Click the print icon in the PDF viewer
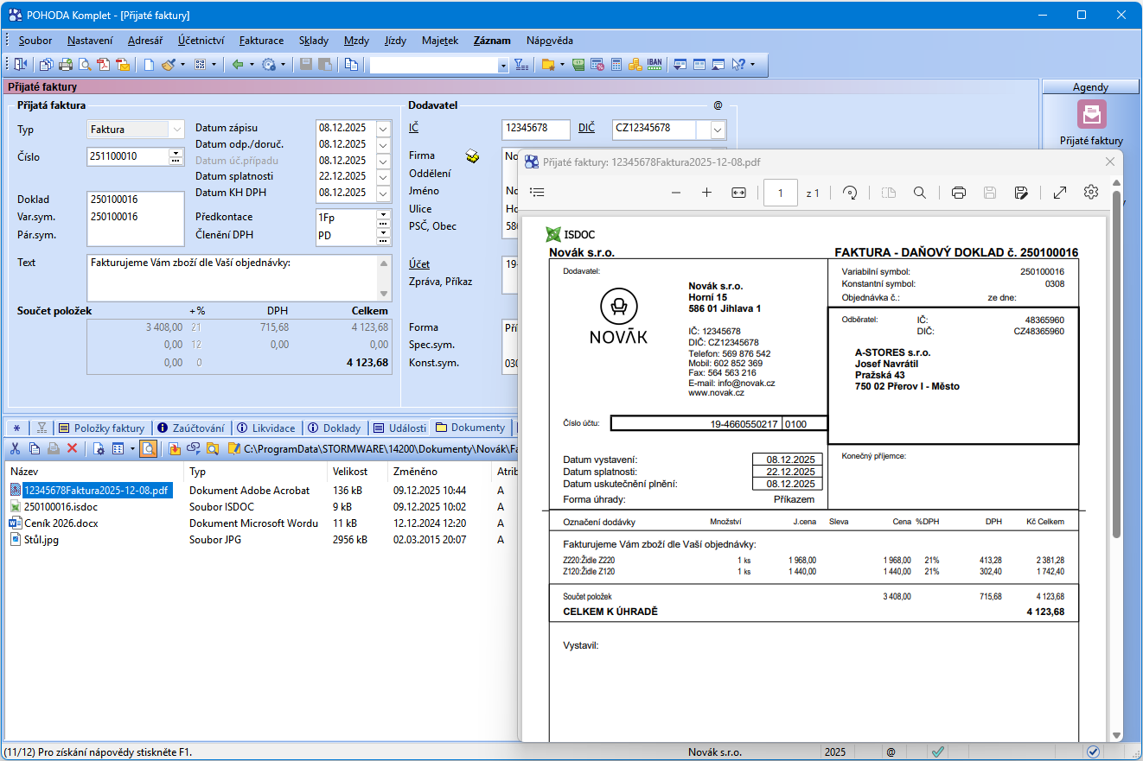 tap(958, 193)
